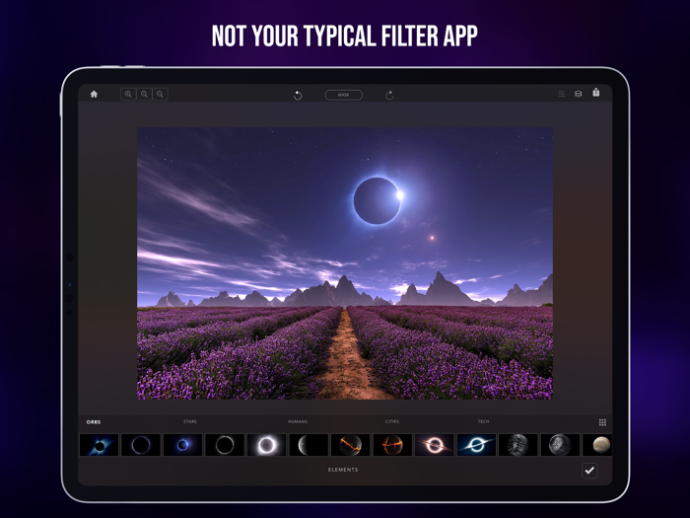Confirm with the checkmark button

pos(589,471)
